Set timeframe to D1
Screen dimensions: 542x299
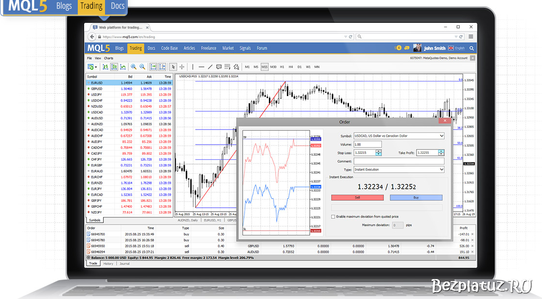pos(299,67)
